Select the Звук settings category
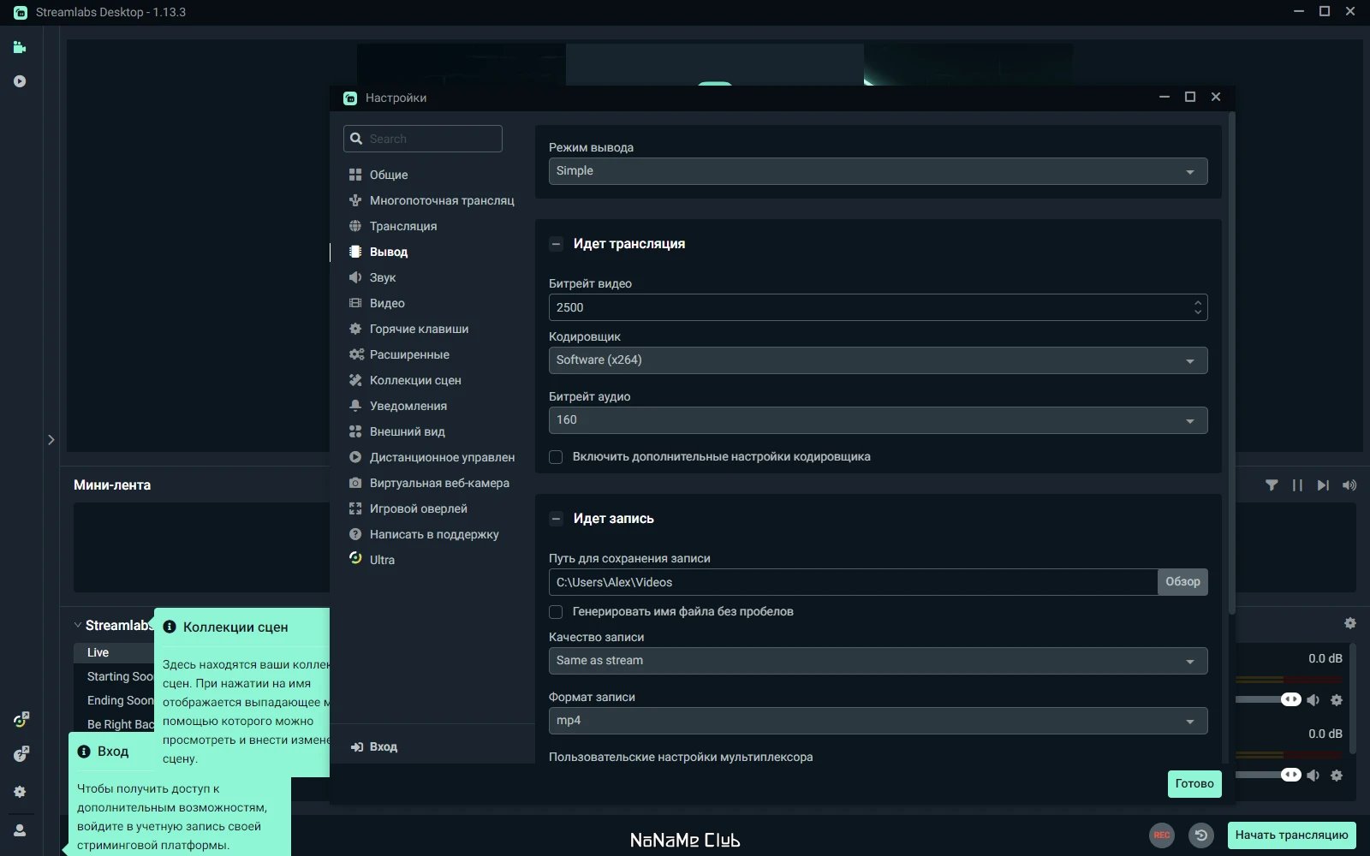 (382, 277)
